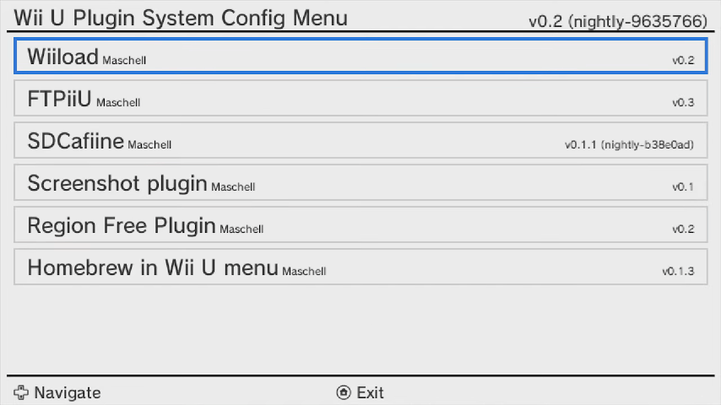Click the Home button Exit icon
721x405 pixels.
(x=343, y=392)
